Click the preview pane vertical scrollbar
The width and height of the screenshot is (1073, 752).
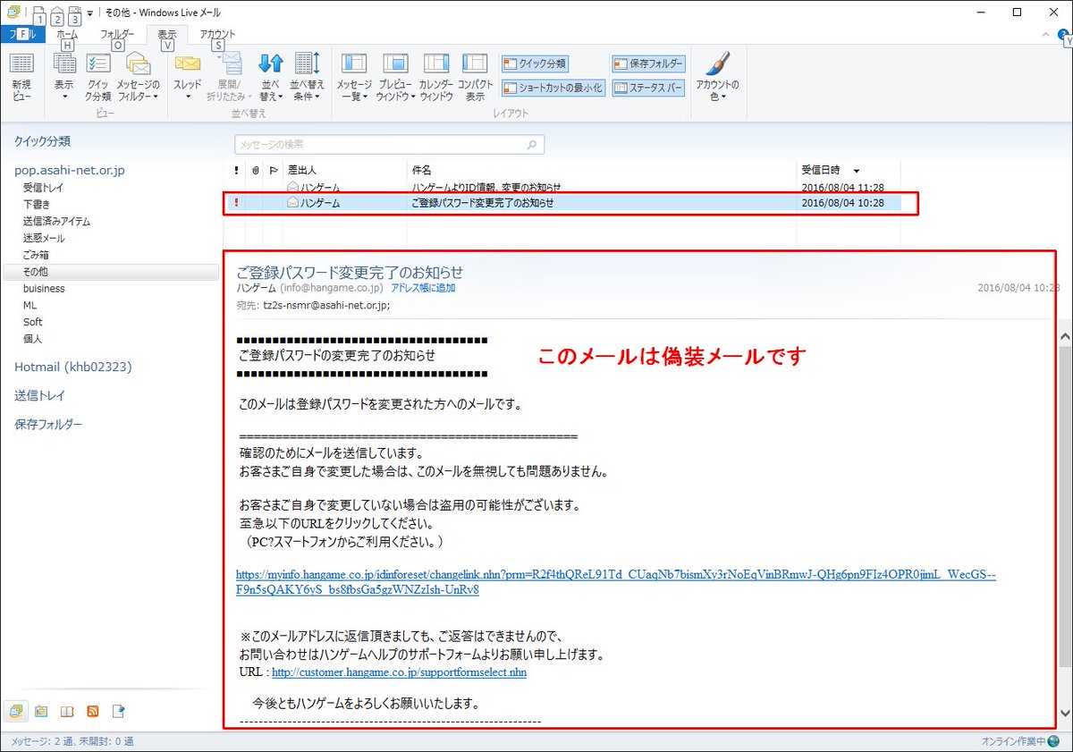[1064, 506]
